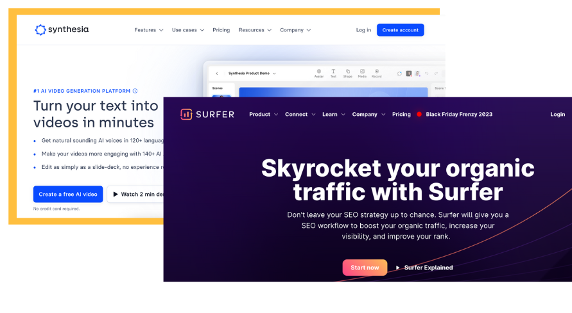Click Create account button on Synthesia
572x313 pixels.
[x=400, y=30]
